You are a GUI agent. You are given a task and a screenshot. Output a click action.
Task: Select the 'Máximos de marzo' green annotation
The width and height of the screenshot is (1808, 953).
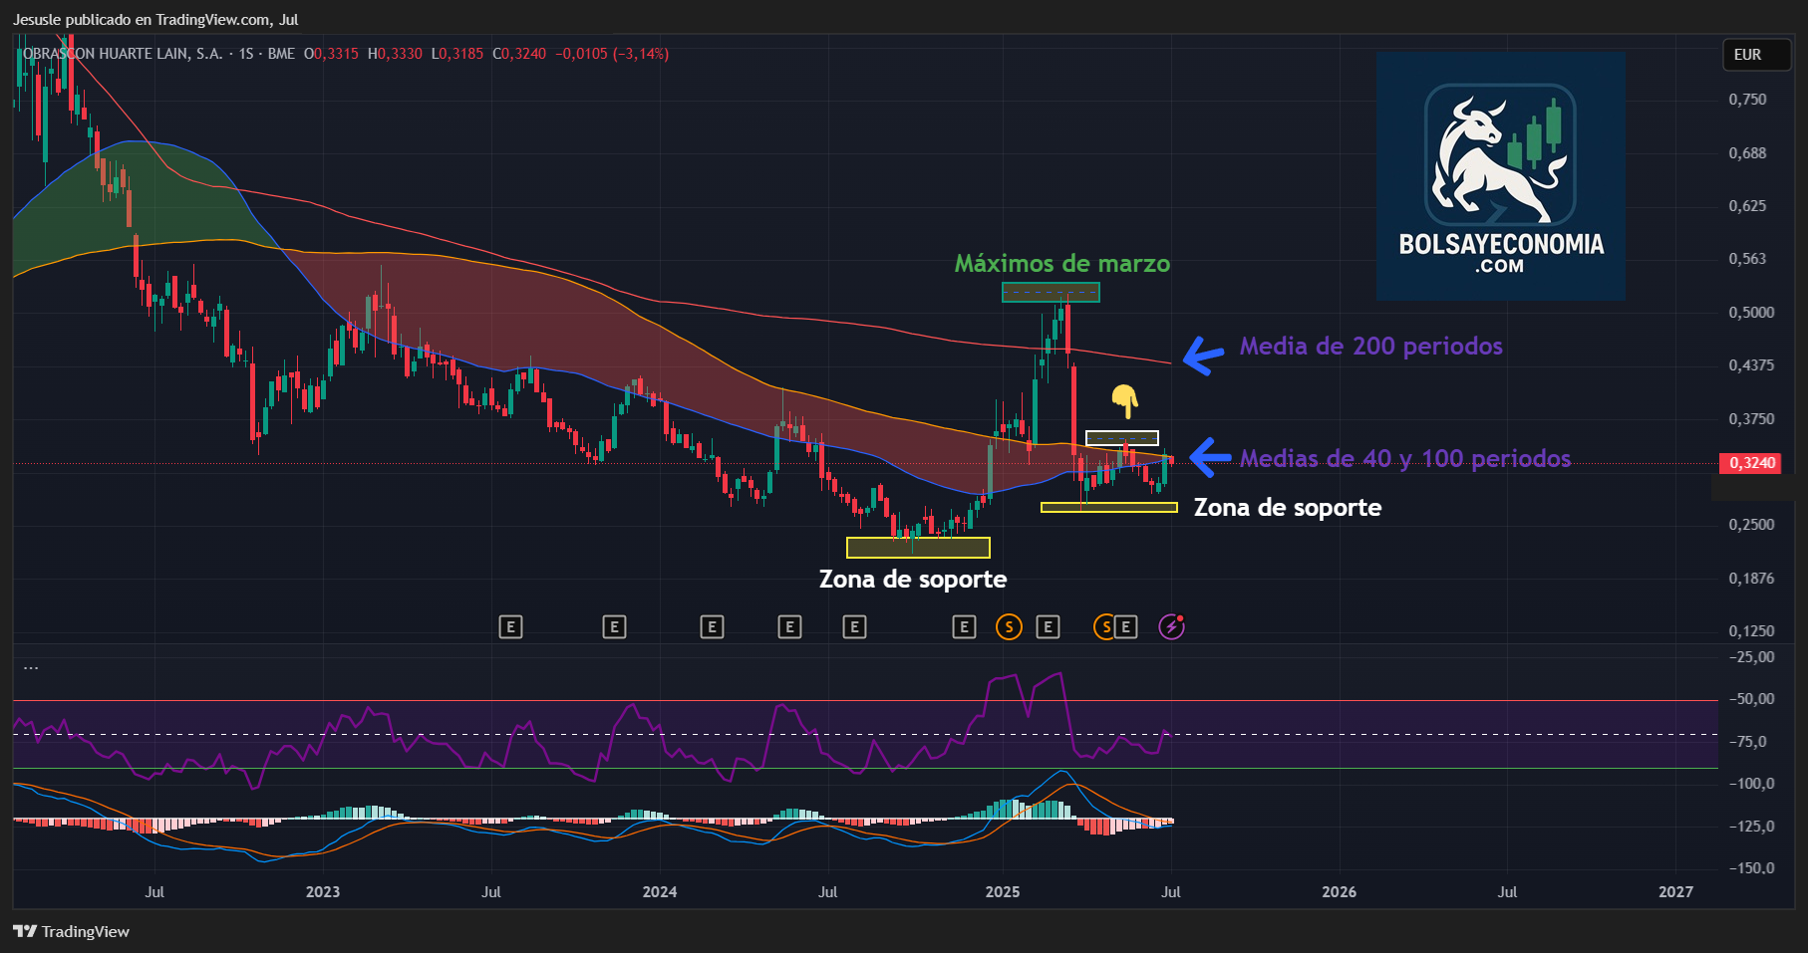pos(1062,263)
